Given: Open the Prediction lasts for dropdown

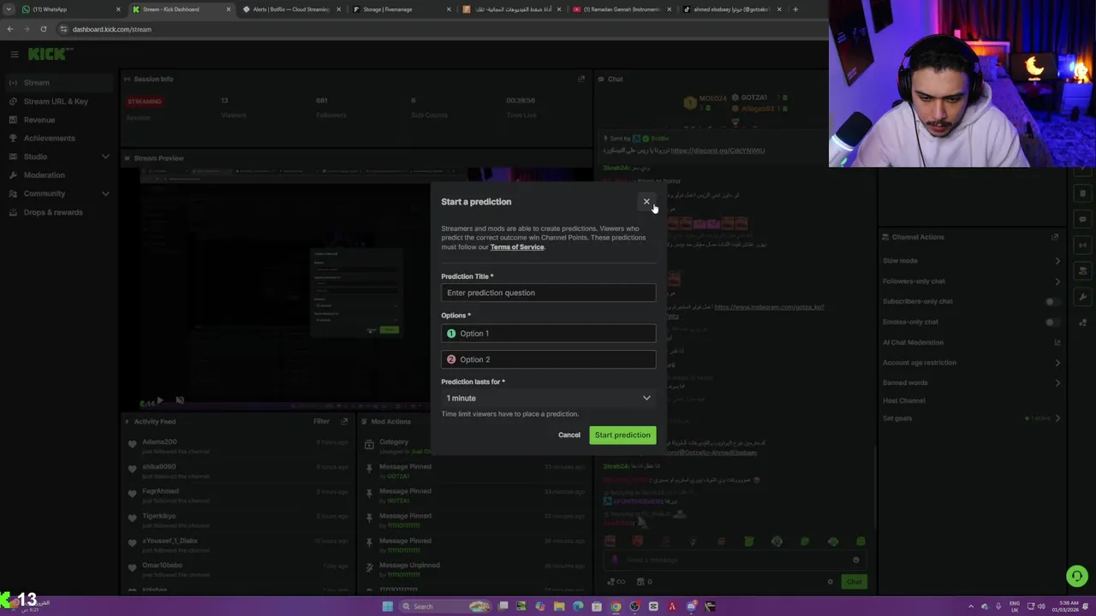Looking at the screenshot, I should [548, 398].
